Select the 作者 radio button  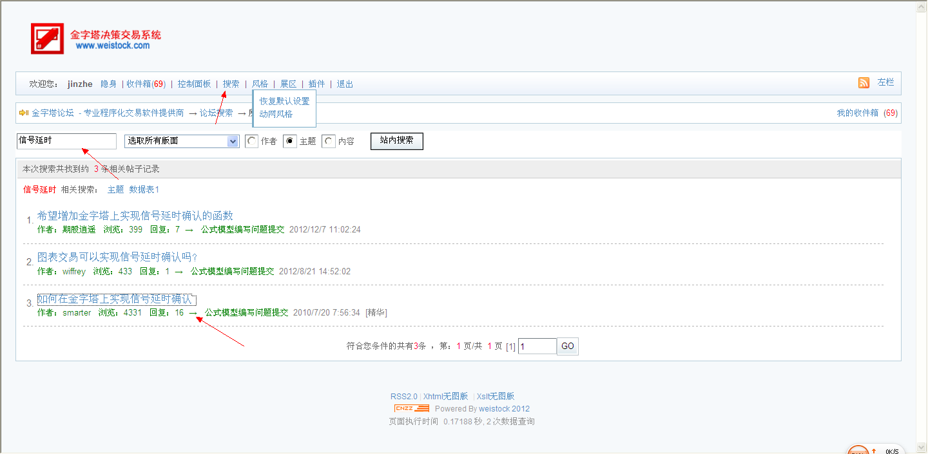tap(253, 141)
